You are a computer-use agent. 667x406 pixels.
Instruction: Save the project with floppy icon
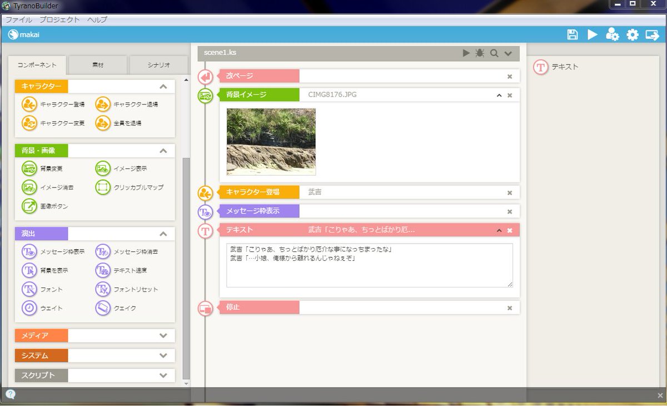[573, 34]
